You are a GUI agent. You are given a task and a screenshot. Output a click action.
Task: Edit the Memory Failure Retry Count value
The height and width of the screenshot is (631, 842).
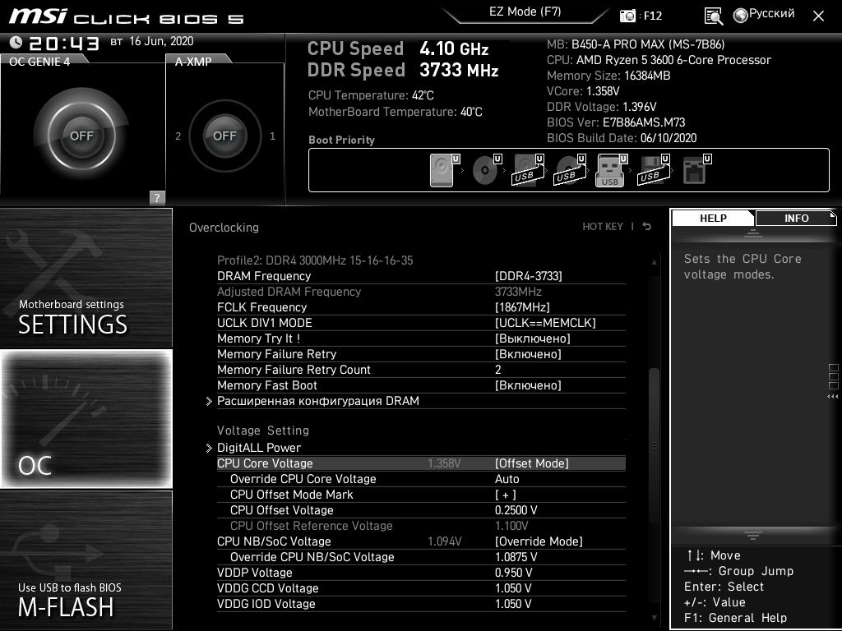tap(421, 369)
